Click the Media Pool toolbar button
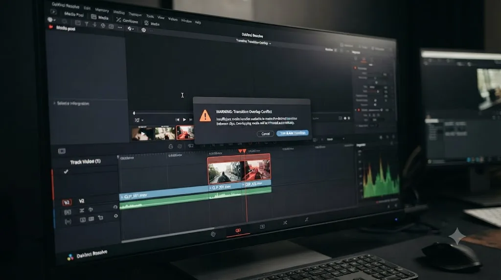This screenshot has width=501, height=280. pyautogui.click(x=74, y=14)
